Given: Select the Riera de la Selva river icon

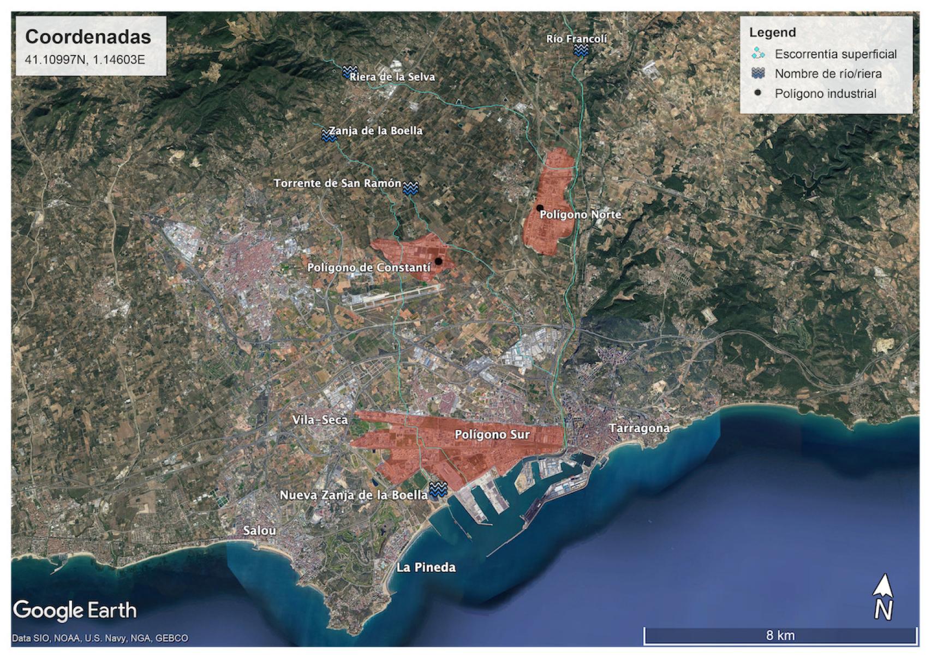Looking at the screenshot, I should 349,71.
